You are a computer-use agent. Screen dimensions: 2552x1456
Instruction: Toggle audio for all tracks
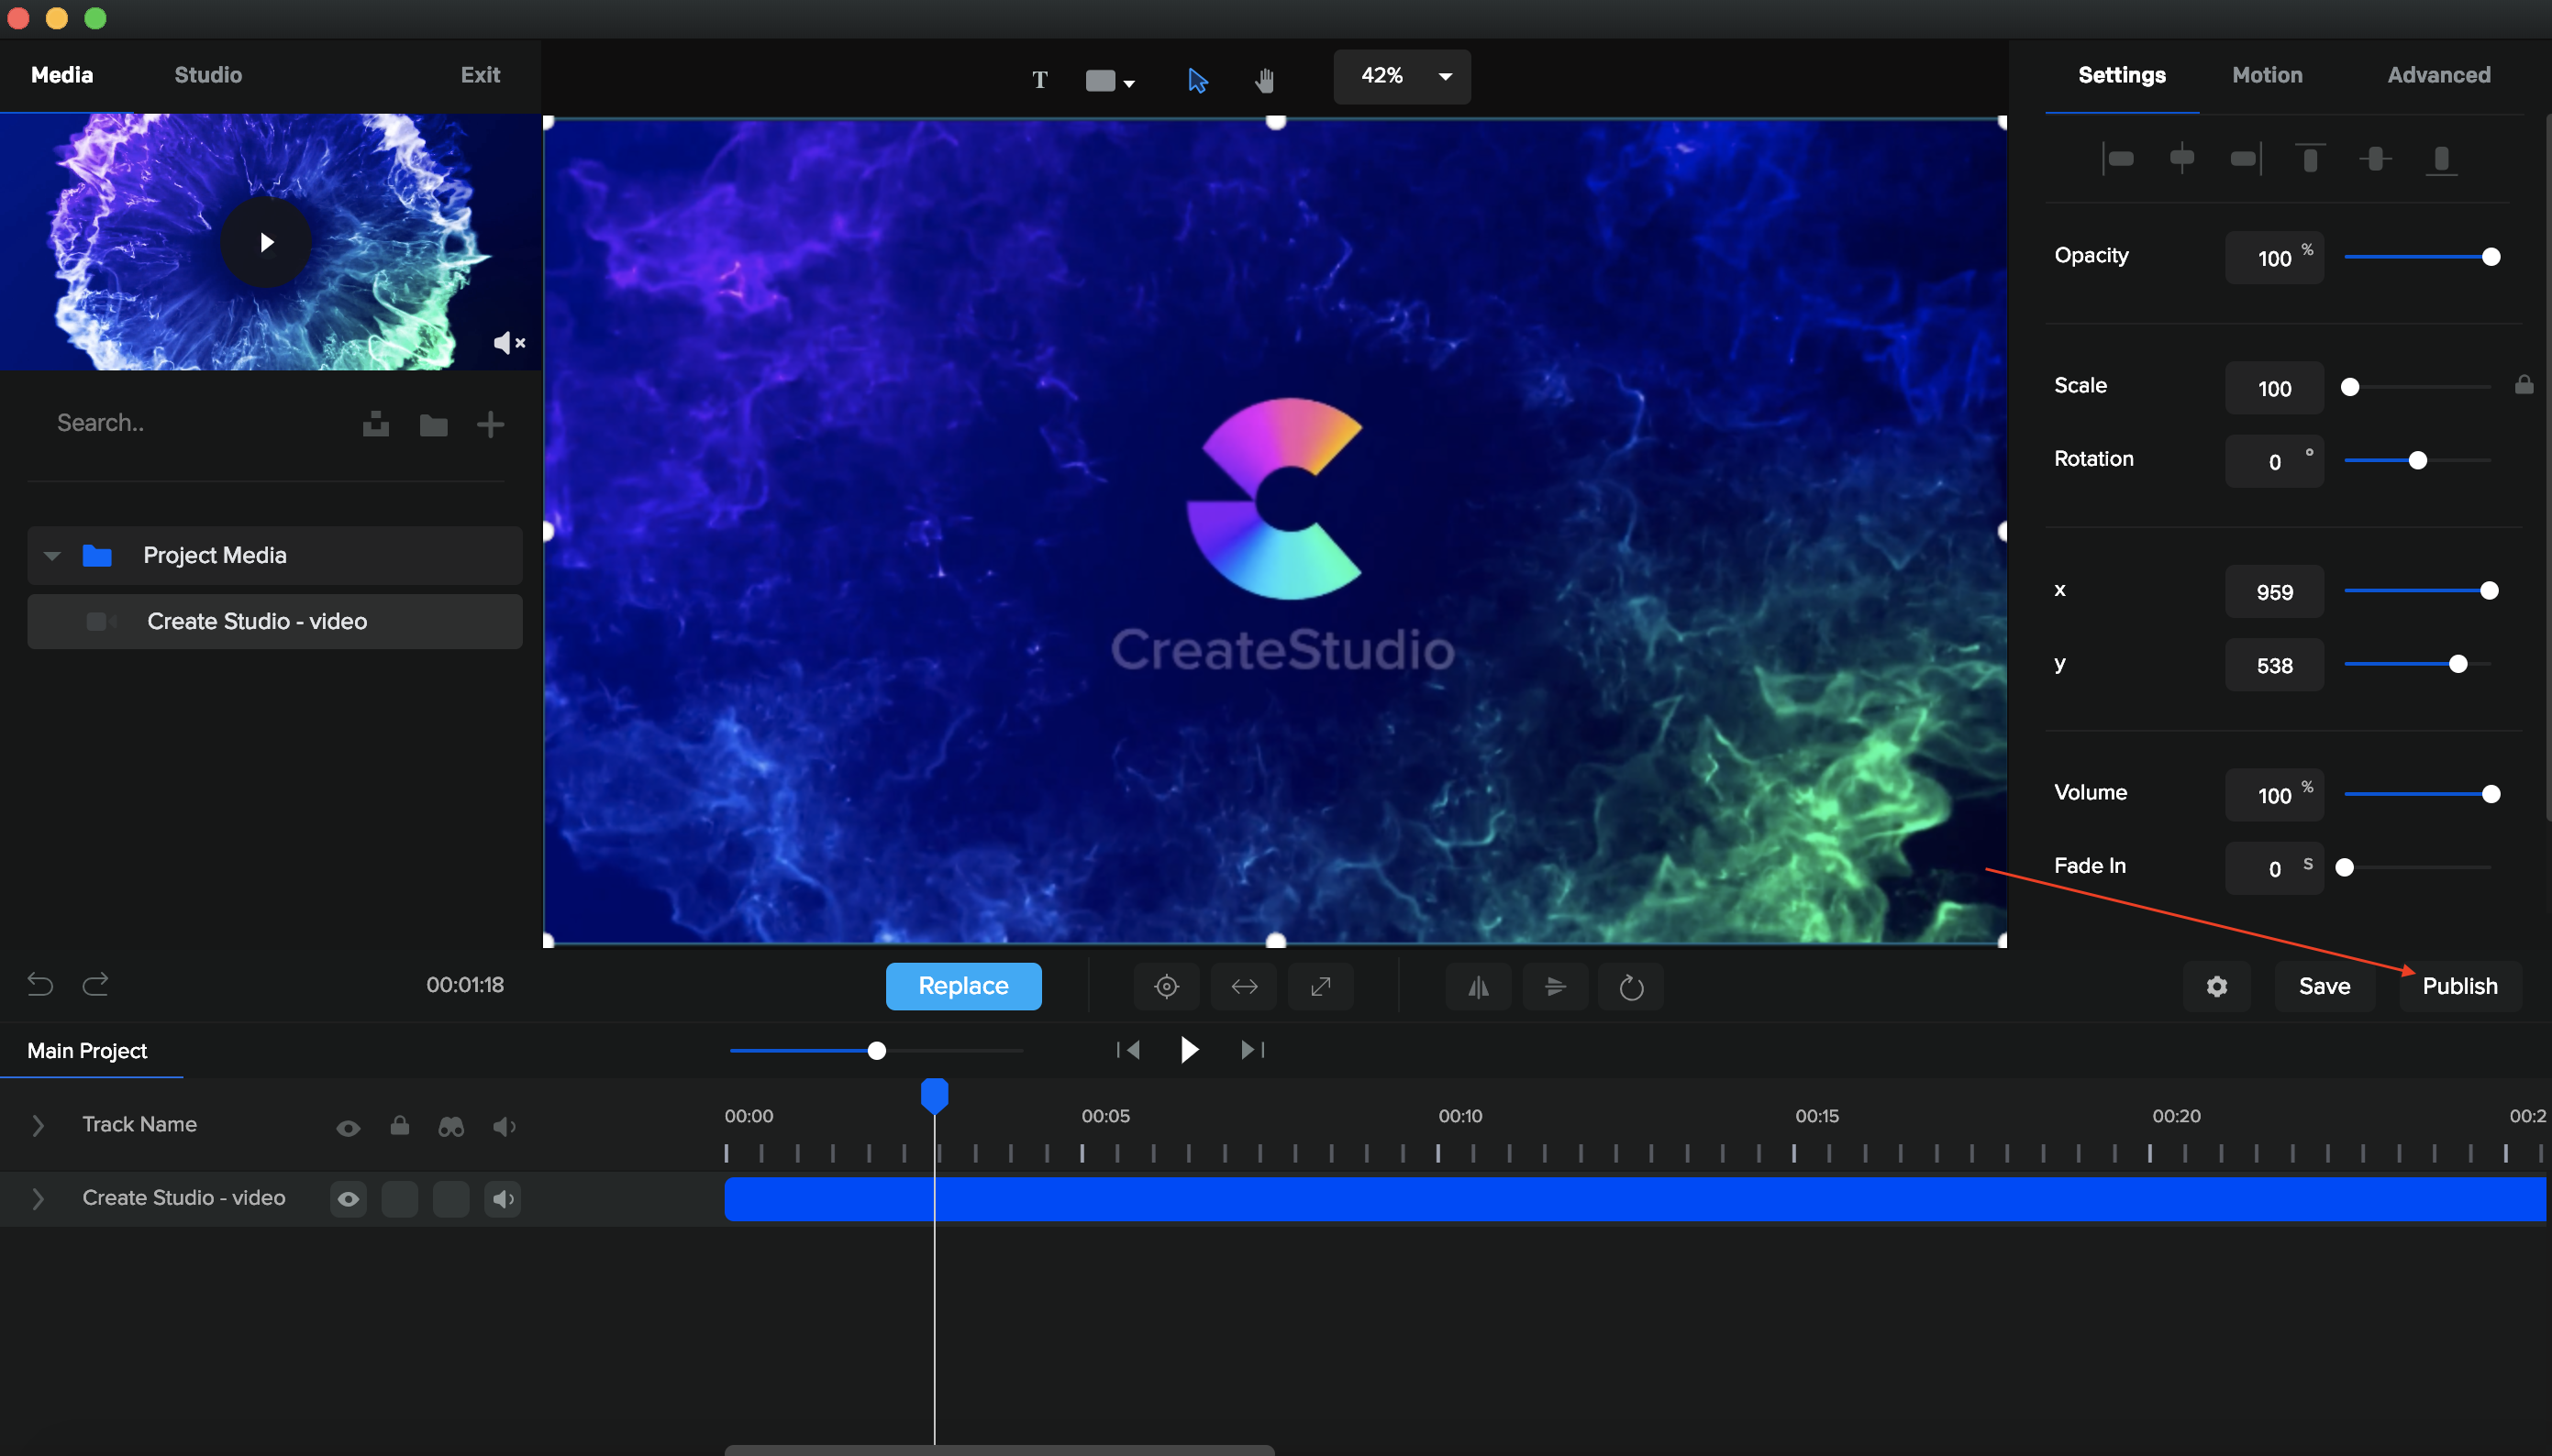(504, 1127)
